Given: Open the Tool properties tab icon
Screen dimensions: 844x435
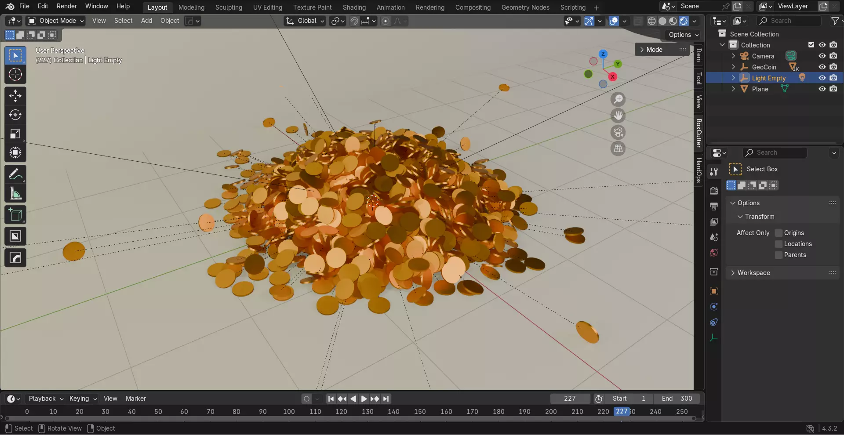Looking at the screenshot, I should click(714, 171).
